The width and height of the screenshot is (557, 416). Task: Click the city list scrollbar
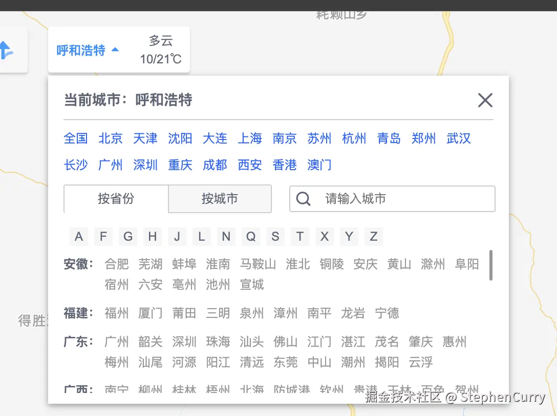click(491, 266)
